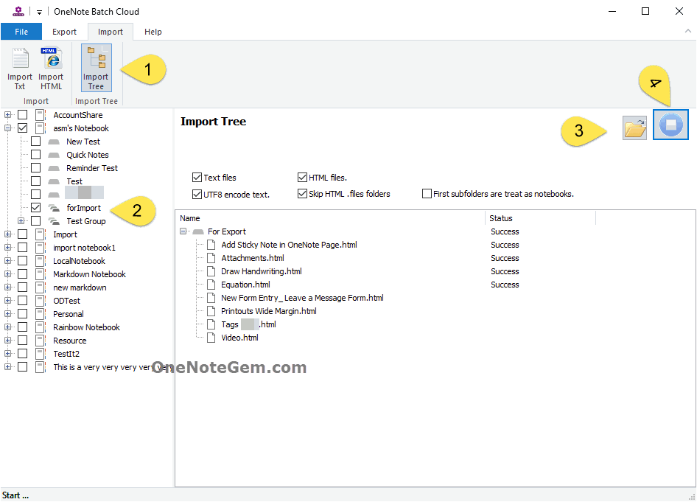Image resolution: width=697 pixels, height=502 pixels.
Task: Toggle Skip HTML .files folders checkbox
Action: tap(302, 194)
